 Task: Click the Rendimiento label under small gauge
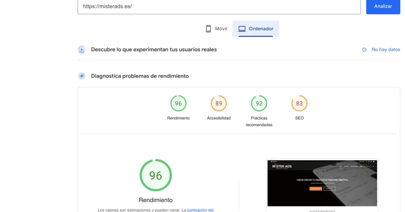click(178, 118)
